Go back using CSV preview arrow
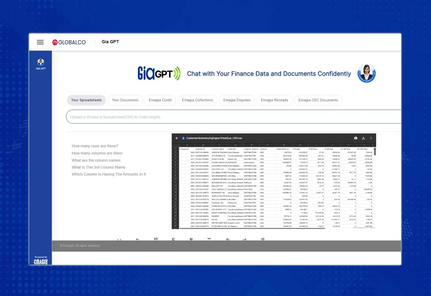Viewport: 431px width, 296px height. click(x=177, y=138)
